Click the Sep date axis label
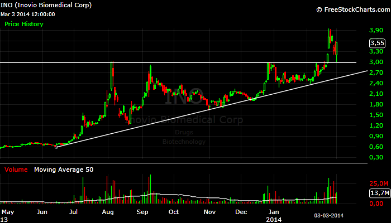The image size is (391, 223). click(142, 212)
